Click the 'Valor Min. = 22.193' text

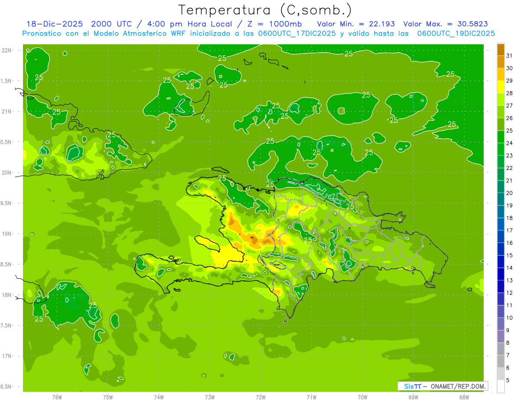click(356, 24)
